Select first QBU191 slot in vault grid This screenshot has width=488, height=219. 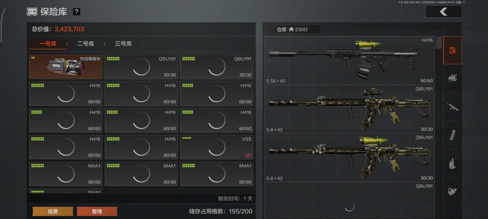(141, 67)
